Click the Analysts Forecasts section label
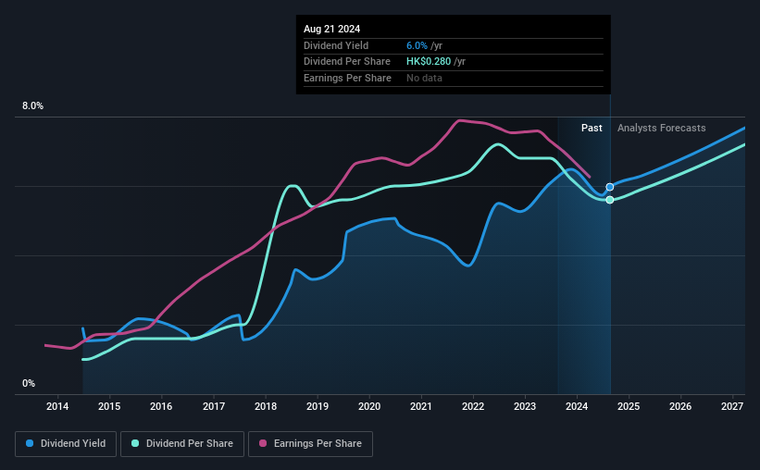This screenshot has height=470, width=760. click(x=661, y=128)
